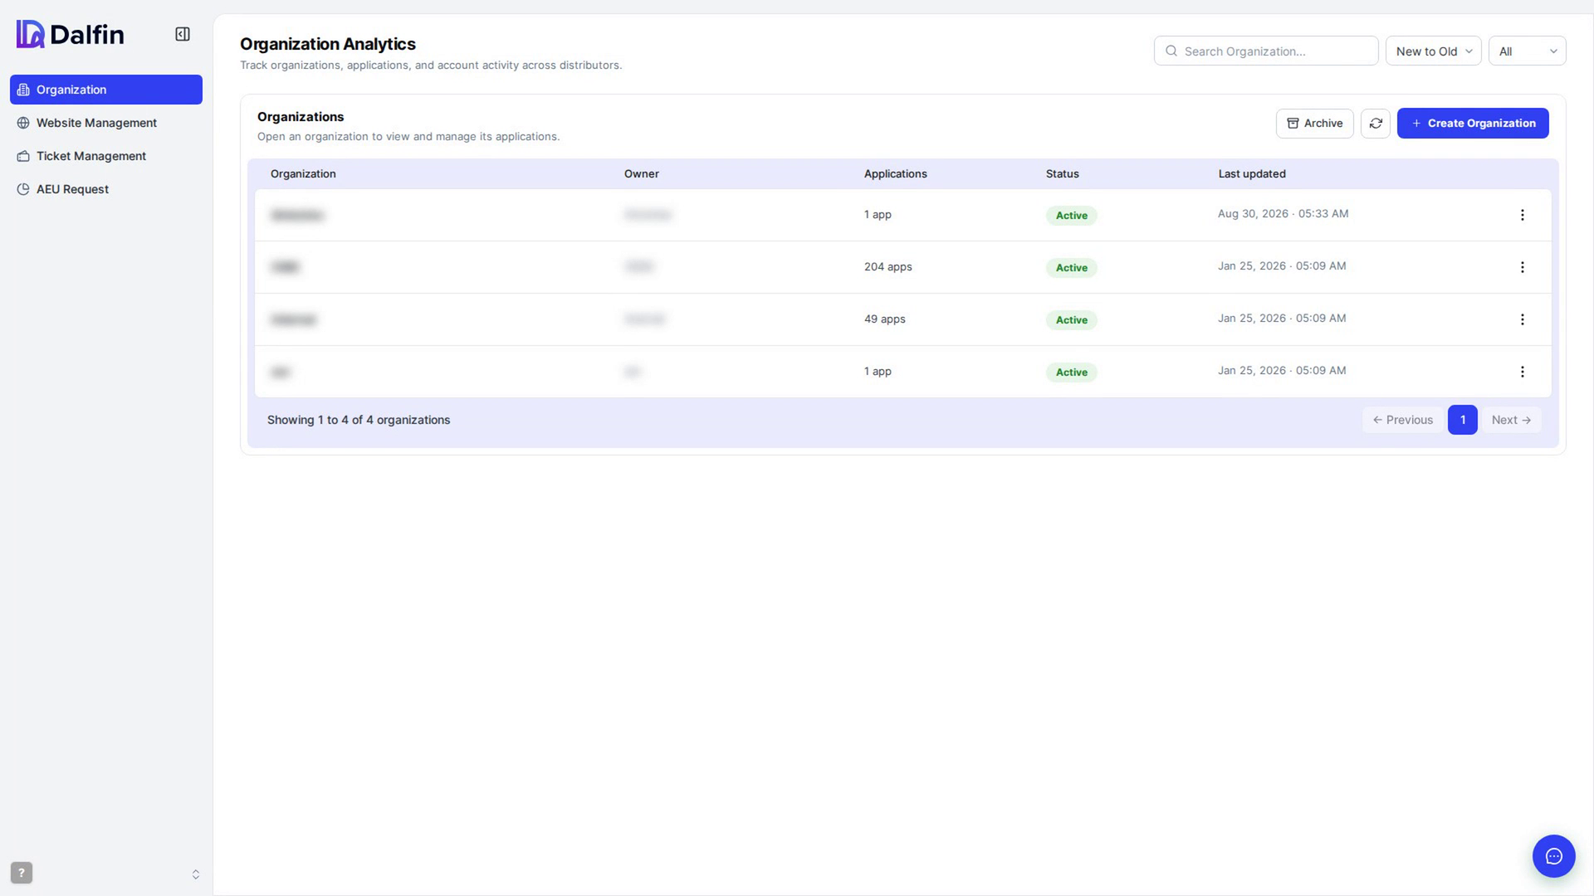Click the Search Organization field

coord(1266,51)
